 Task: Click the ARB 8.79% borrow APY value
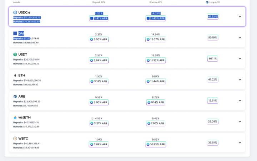point(156,97)
